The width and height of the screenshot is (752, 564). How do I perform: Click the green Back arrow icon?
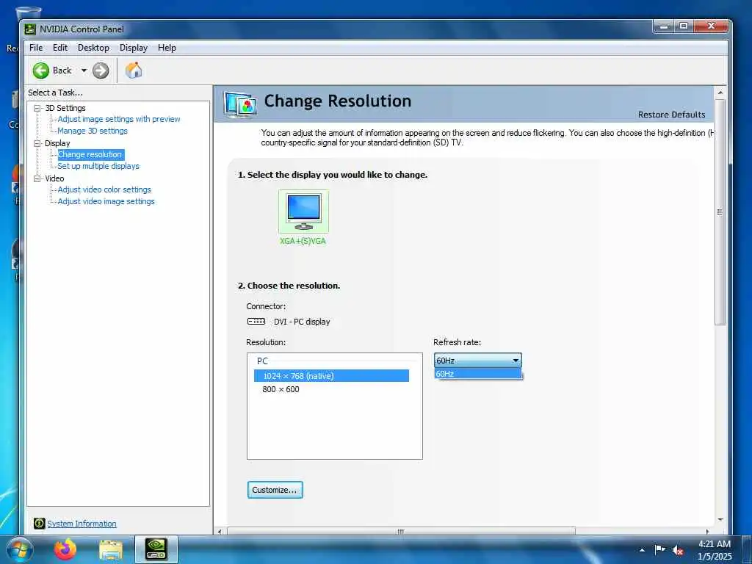(41, 70)
